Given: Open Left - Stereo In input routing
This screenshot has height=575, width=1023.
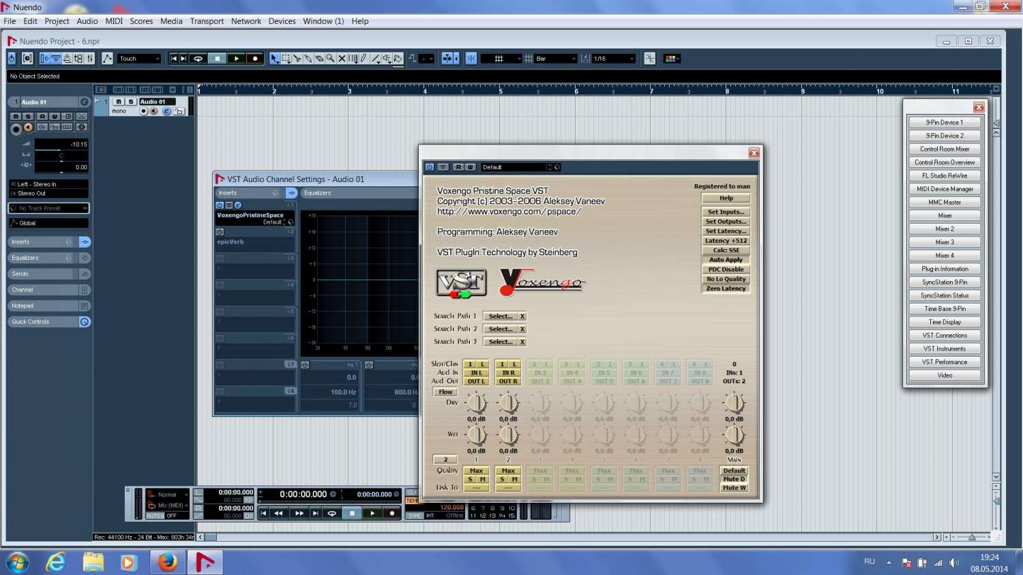Looking at the screenshot, I should 48,184.
